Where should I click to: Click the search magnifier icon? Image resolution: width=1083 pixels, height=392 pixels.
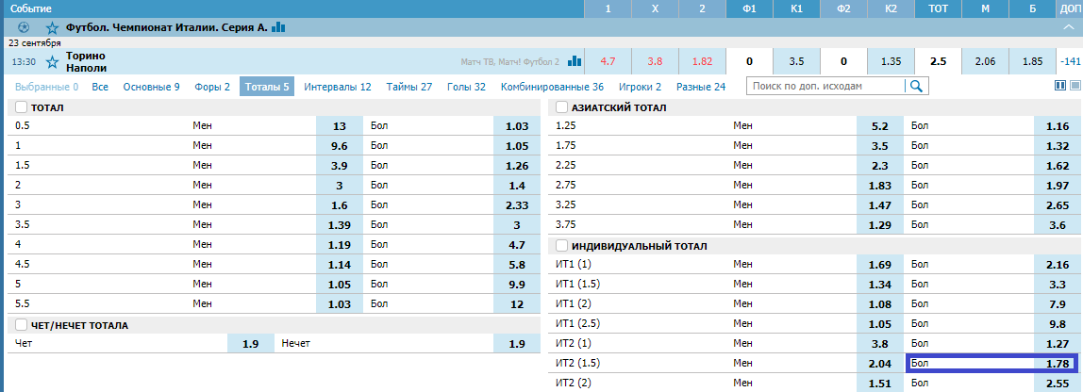(x=917, y=87)
